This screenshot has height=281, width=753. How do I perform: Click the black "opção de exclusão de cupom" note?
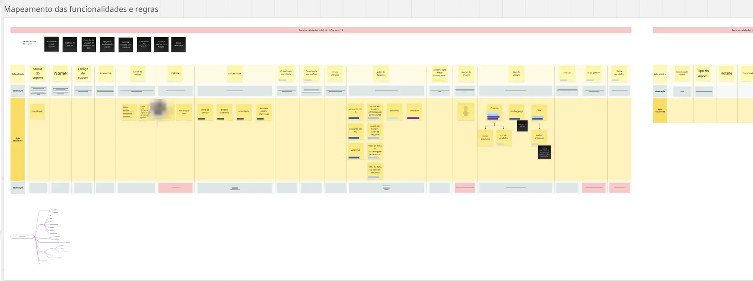coord(107,44)
